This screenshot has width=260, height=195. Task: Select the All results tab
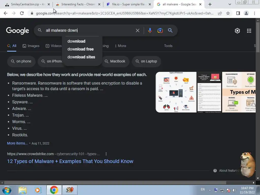point(12,46)
